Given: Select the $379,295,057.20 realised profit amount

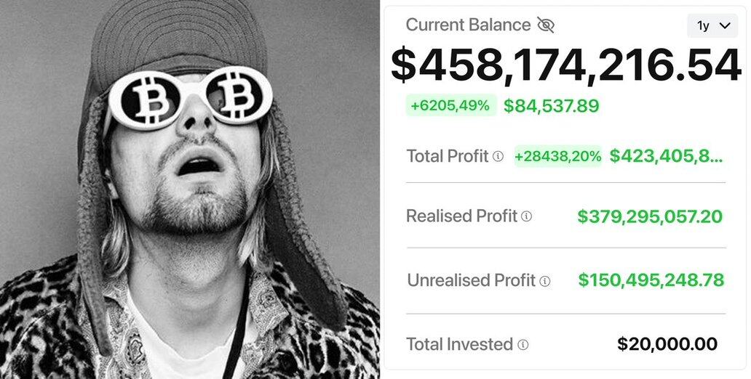Looking at the screenshot, I should pos(650,216).
